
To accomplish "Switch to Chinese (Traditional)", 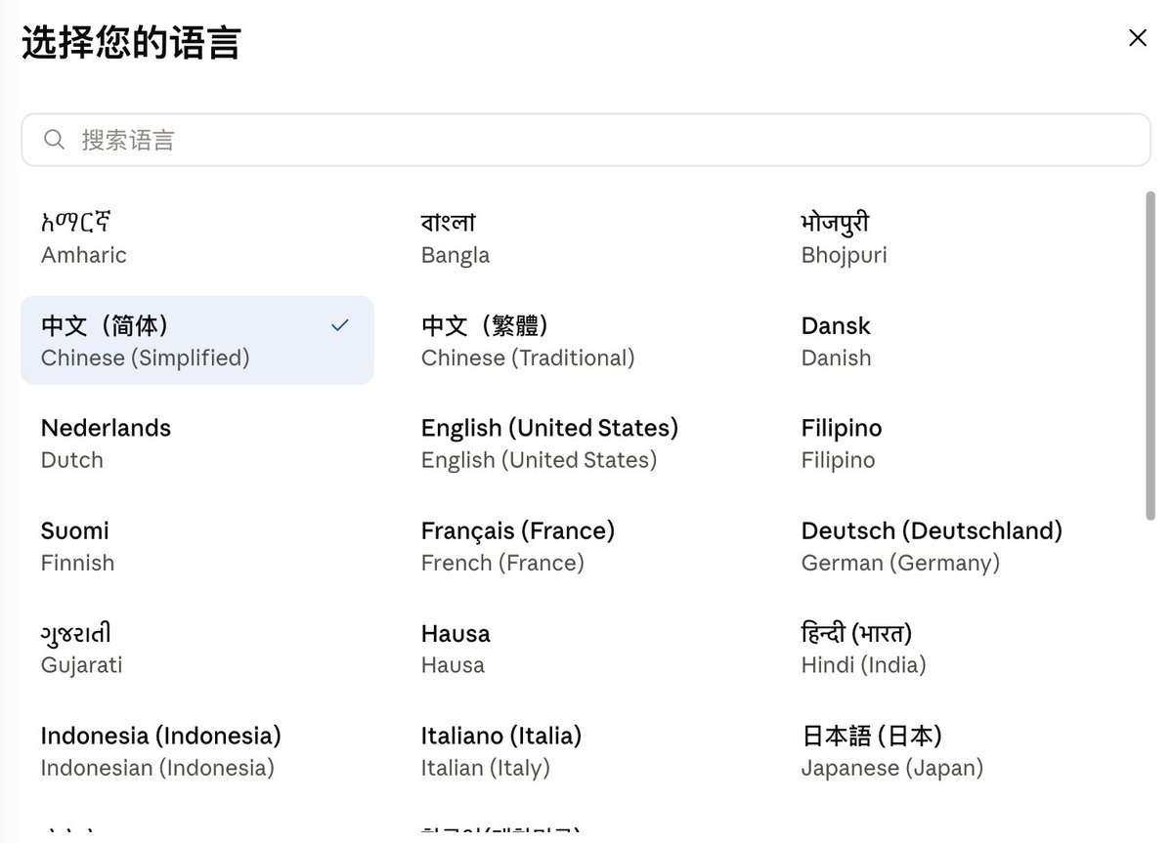I will tap(577, 341).
